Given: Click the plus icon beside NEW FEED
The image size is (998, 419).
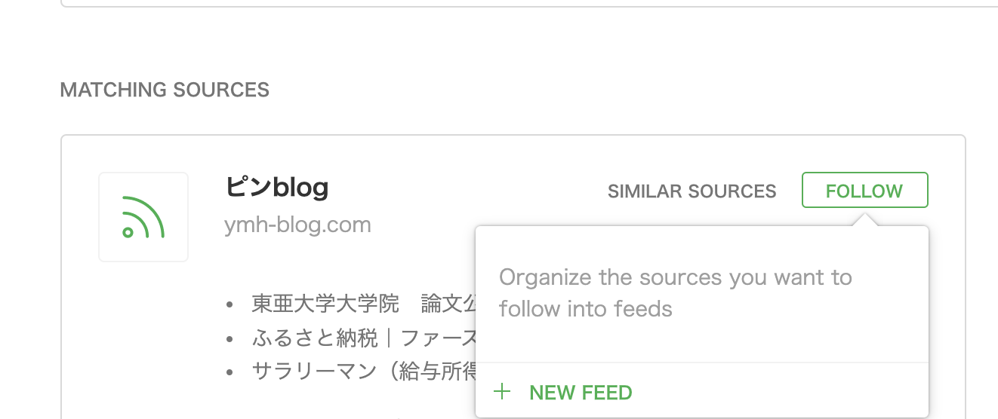Looking at the screenshot, I should (501, 392).
